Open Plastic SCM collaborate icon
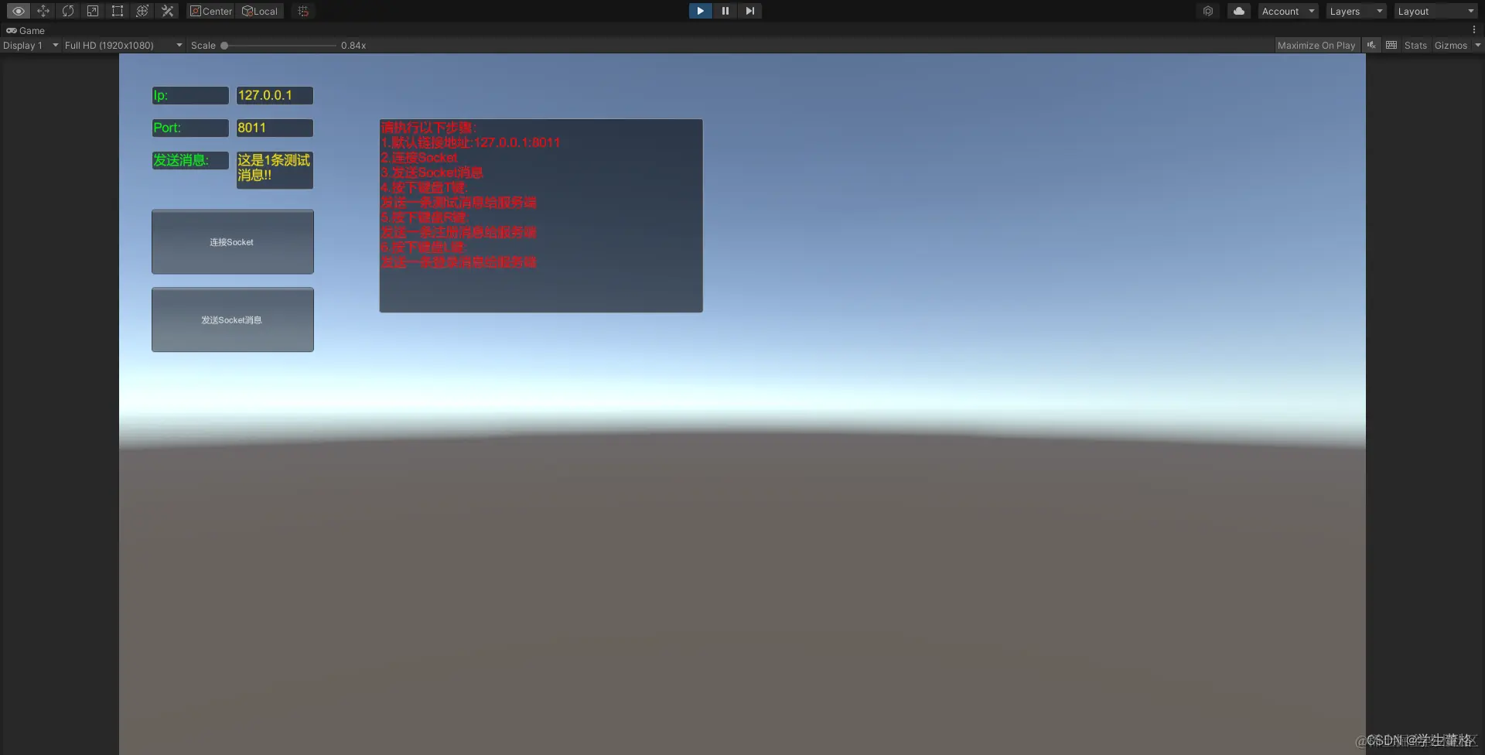 coord(1208,11)
